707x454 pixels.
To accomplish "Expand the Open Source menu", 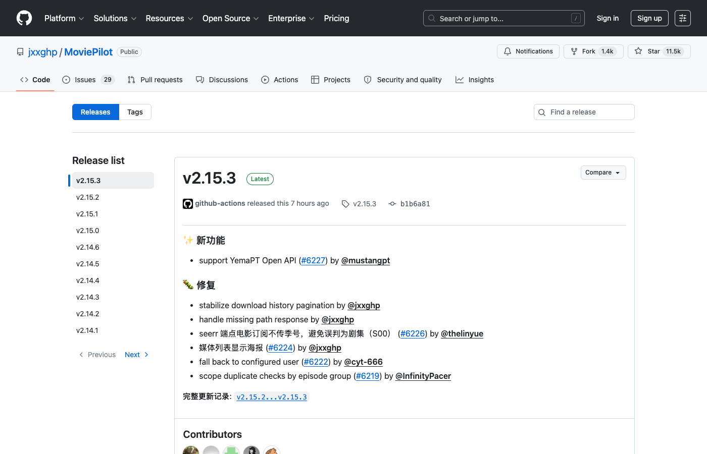I will (x=231, y=18).
